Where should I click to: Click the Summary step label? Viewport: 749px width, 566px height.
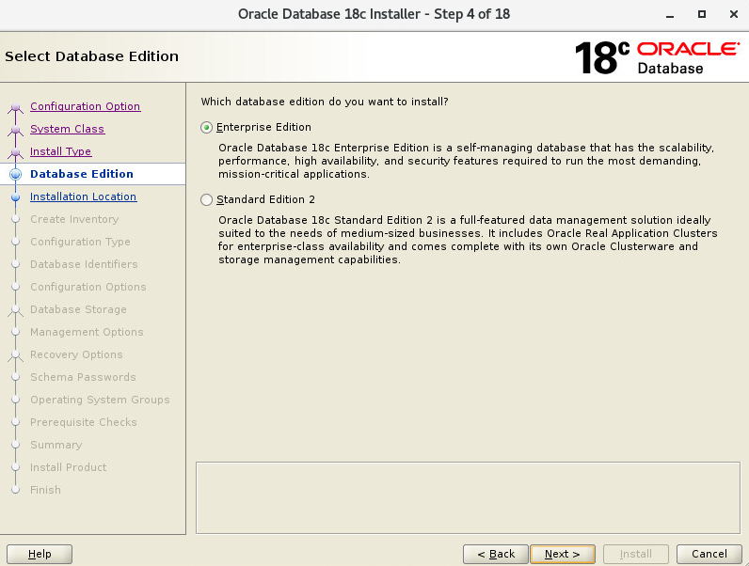click(x=56, y=445)
